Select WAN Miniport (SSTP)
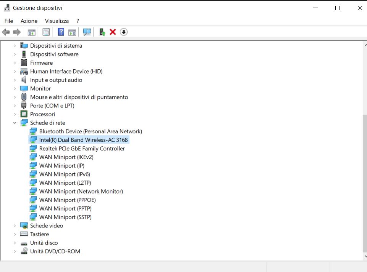This screenshot has width=367, height=272. point(65,217)
